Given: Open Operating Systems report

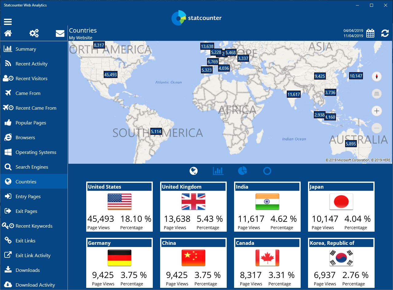Looking at the screenshot, I should 34,152.
